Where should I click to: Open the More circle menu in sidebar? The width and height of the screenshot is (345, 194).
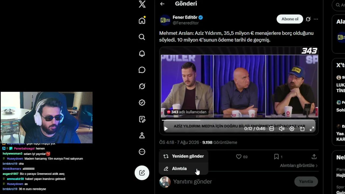pyautogui.click(x=142, y=152)
